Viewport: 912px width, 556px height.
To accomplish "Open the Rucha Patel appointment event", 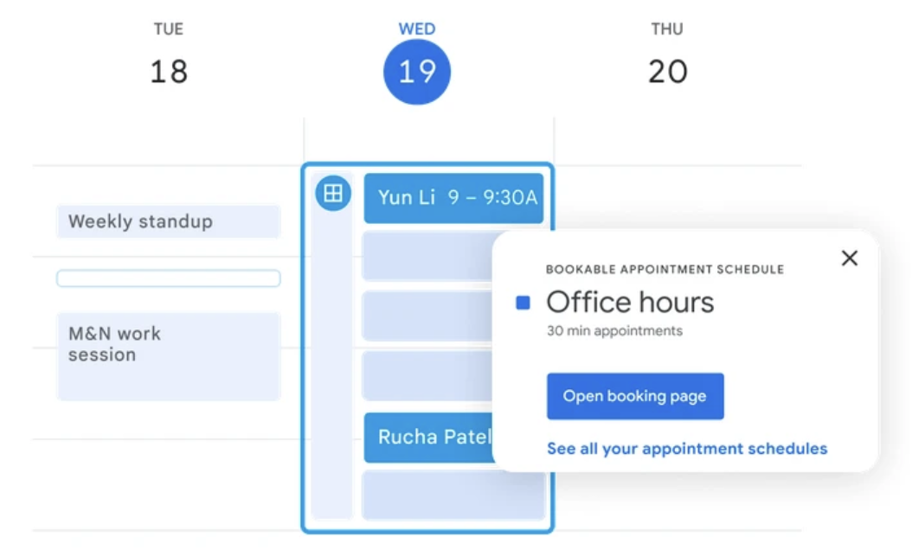I will pyautogui.click(x=428, y=438).
